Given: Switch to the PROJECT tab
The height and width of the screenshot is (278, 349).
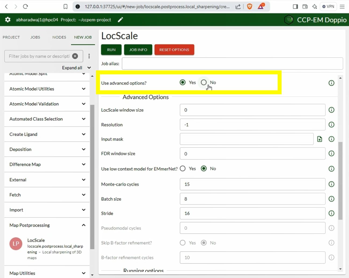Looking at the screenshot, I should pyautogui.click(x=11, y=37).
